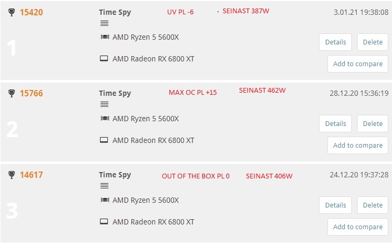Expand the lines menu icon under first Time Spy

pyautogui.click(x=104, y=23)
